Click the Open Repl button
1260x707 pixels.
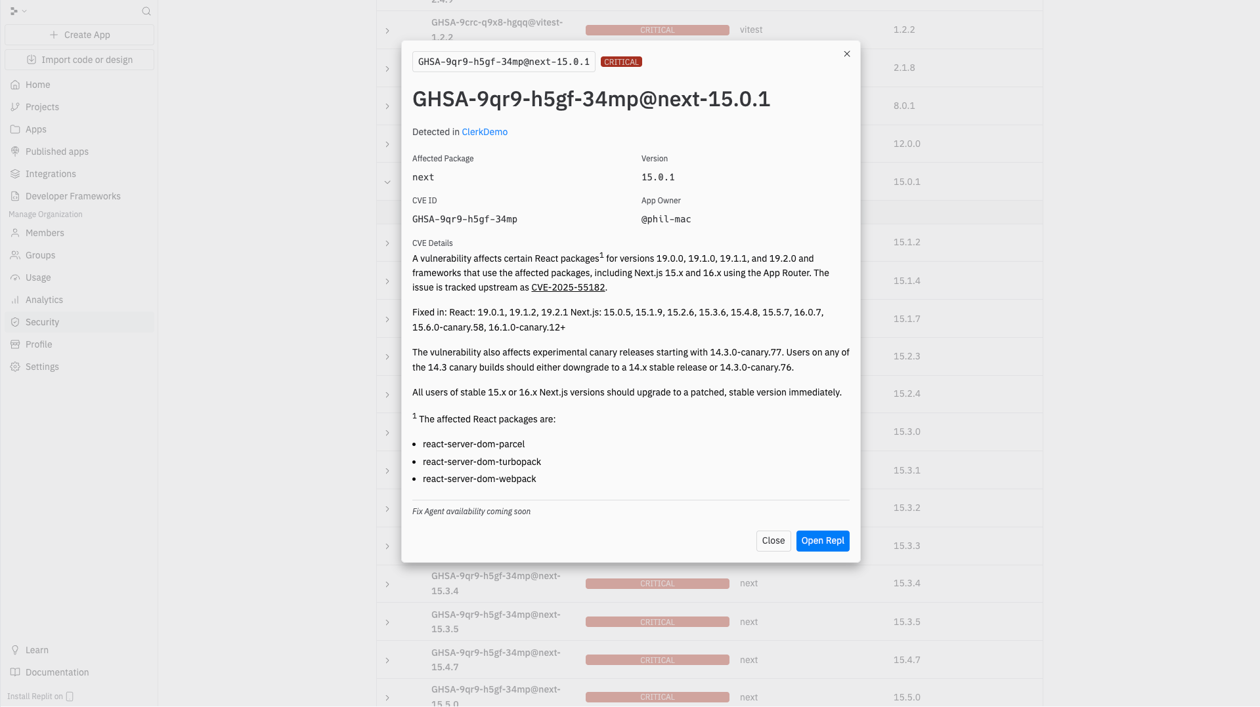click(822, 541)
